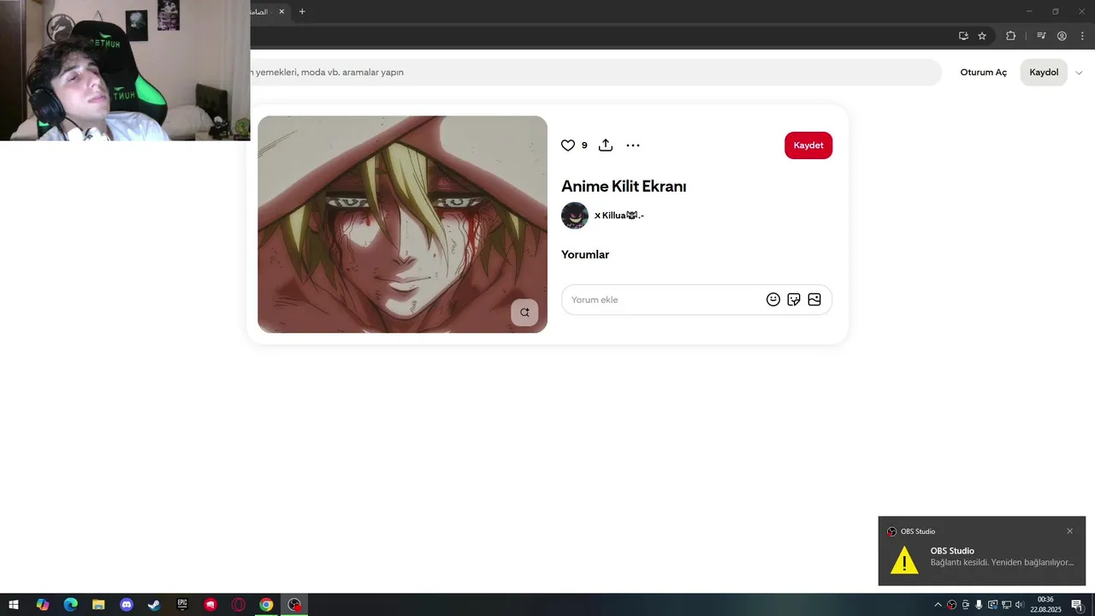The height and width of the screenshot is (616, 1095).
Task: Open the anime character pin image
Action: click(x=402, y=224)
